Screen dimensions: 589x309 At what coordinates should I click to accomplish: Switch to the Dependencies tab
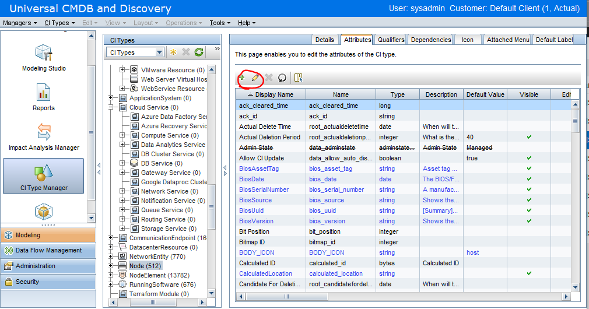tap(431, 40)
